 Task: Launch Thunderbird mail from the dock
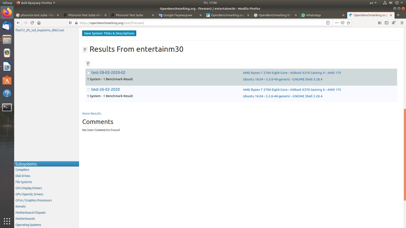click(7, 26)
